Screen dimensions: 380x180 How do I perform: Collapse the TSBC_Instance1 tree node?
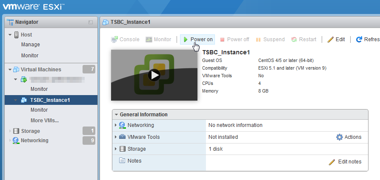(x=15, y=100)
